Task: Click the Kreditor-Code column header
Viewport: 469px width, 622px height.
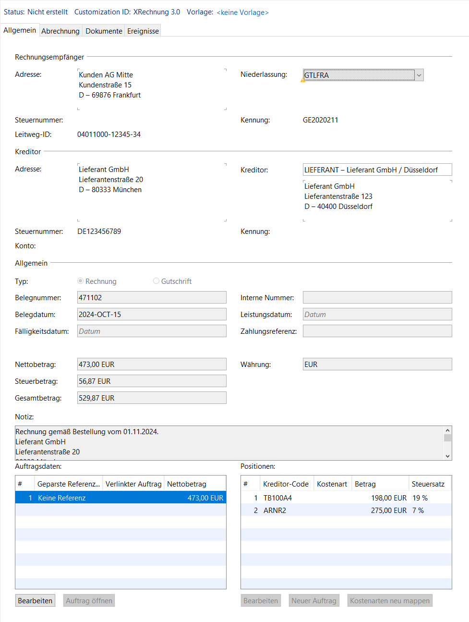Action: click(287, 484)
